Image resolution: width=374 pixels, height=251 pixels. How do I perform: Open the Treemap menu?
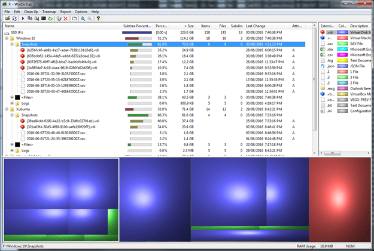coord(49,12)
